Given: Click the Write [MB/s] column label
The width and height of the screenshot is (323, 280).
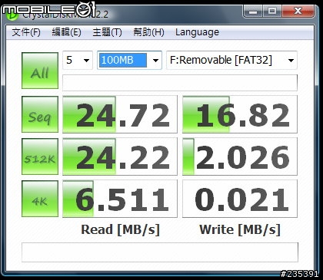Looking at the screenshot, I should click(240, 229).
